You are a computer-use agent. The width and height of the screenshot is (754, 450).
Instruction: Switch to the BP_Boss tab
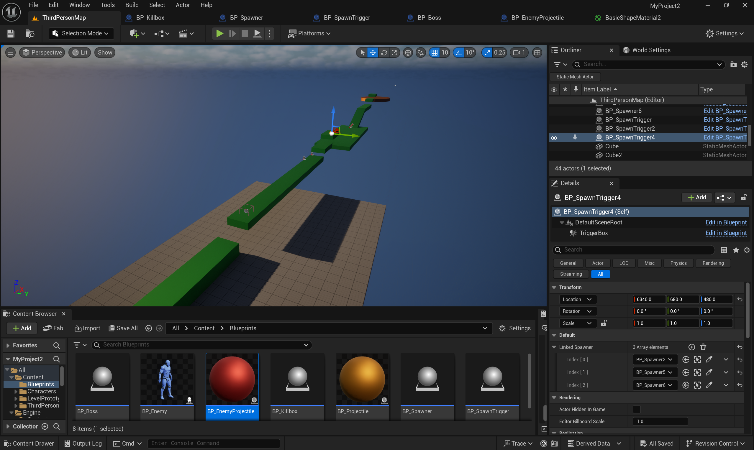coord(429,18)
